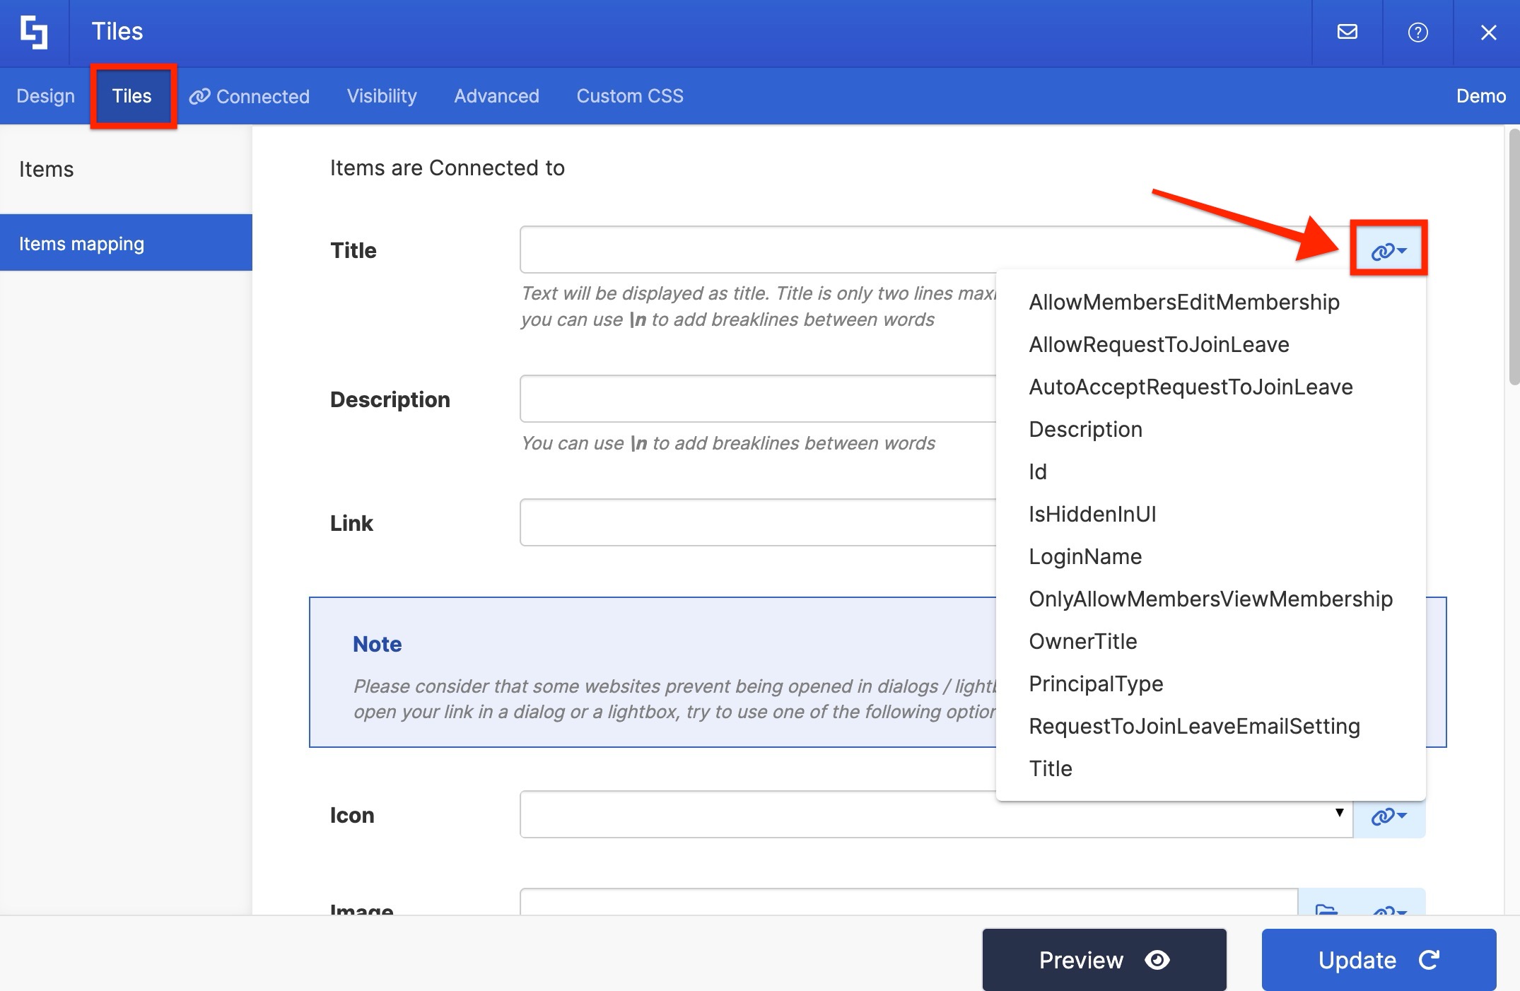Screen dimensions: 1520x991
Task: Click the Image field connect link icon
Action: (x=1389, y=910)
